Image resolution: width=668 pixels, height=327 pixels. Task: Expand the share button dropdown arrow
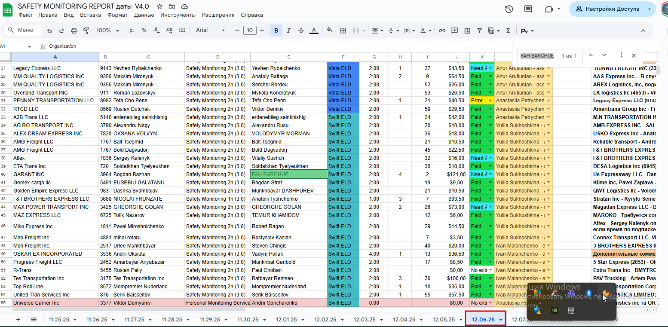[x=650, y=9]
